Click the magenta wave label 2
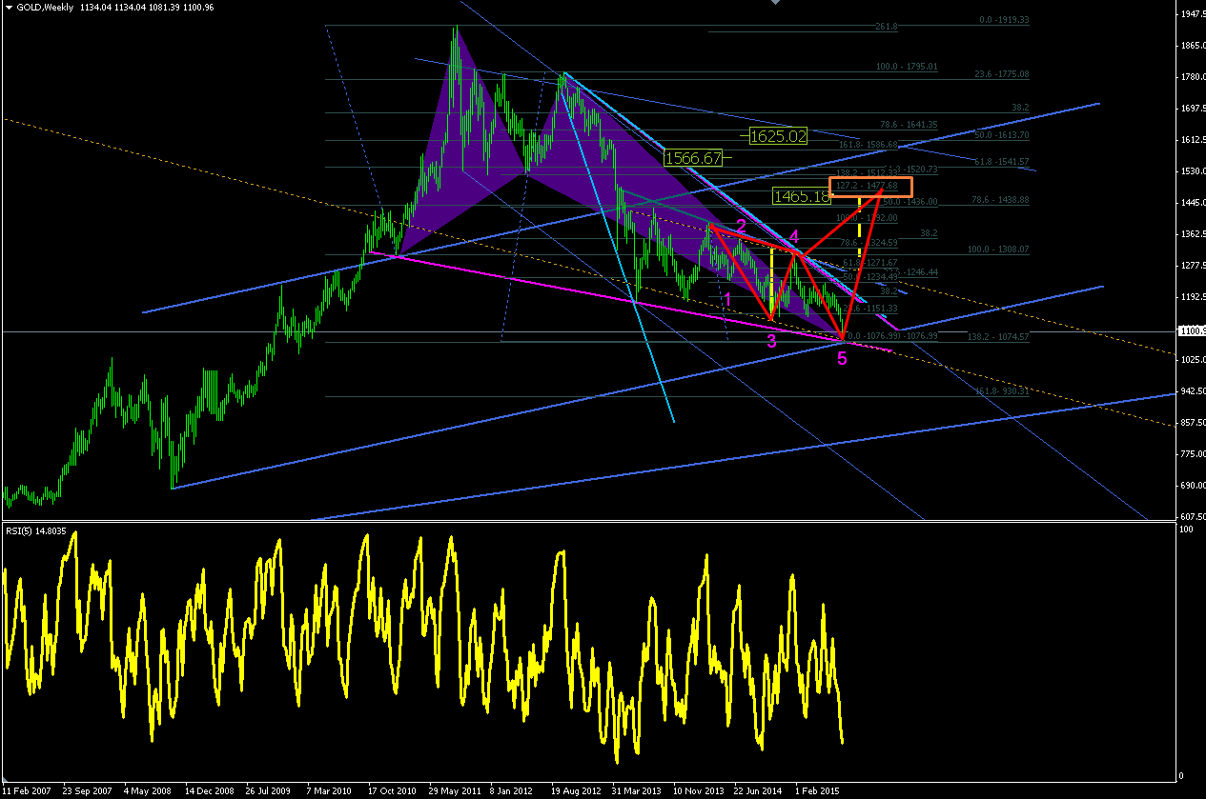The image size is (1206, 799). click(x=741, y=226)
